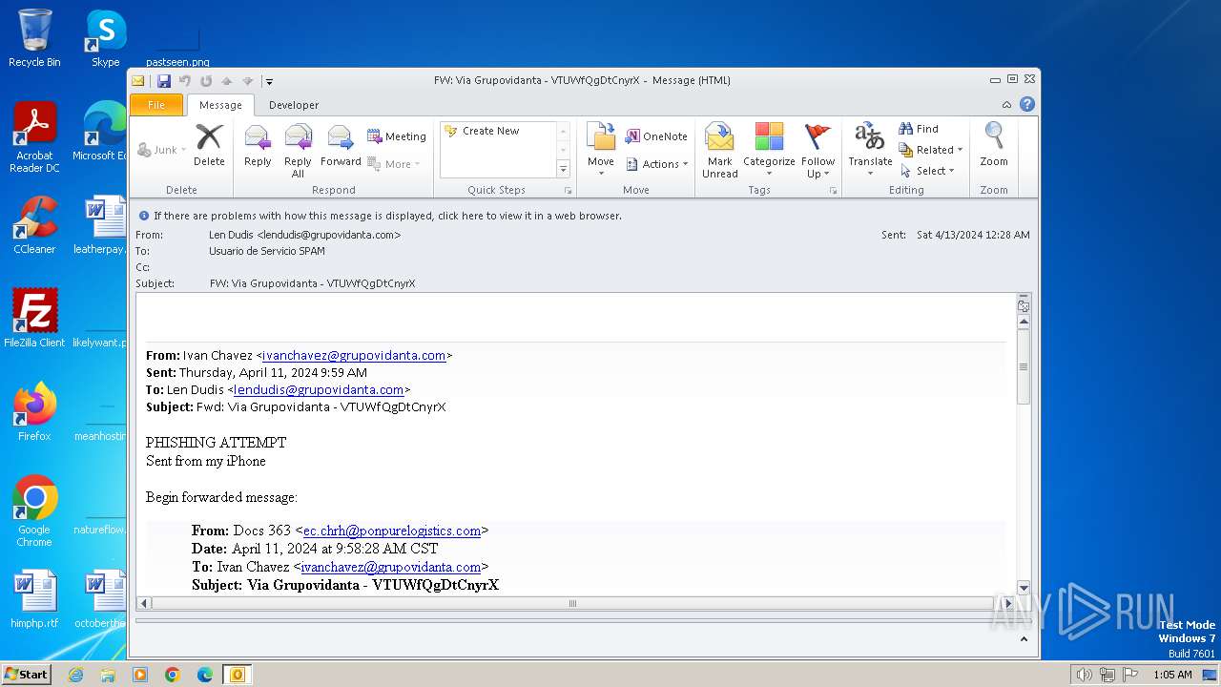
Task: Click the Previous Item up arrow
Action: (x=227, y=81)
